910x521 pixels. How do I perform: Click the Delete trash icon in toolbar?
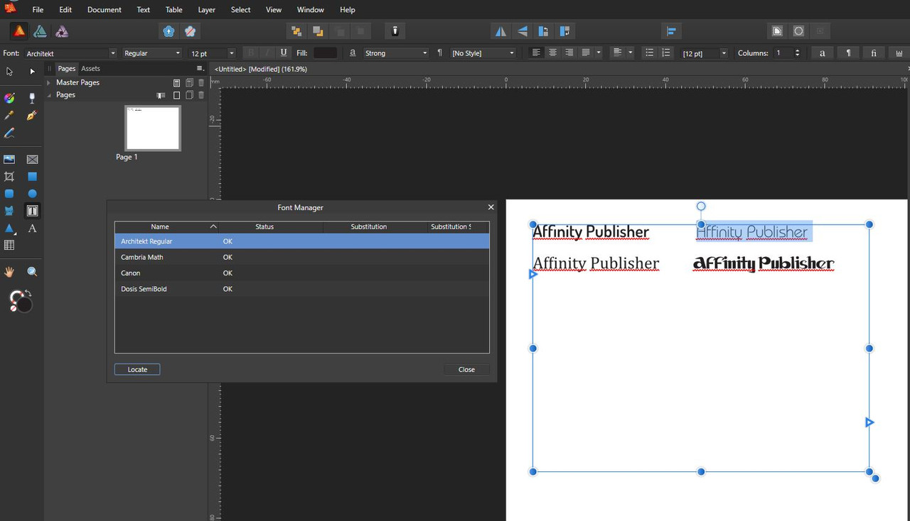[395, 31]
